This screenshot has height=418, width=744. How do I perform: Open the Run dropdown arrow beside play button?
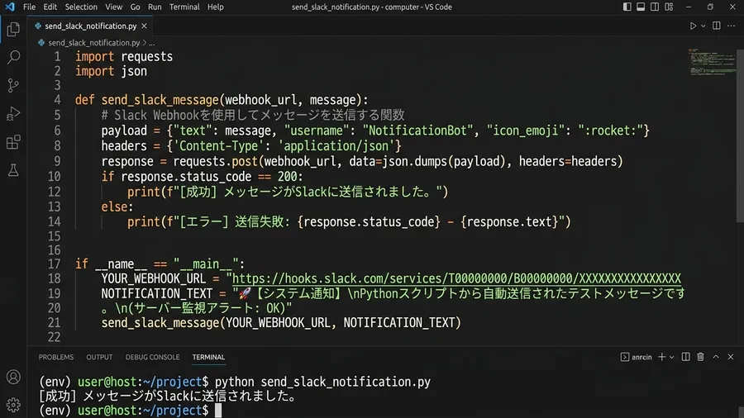point(703,26)
